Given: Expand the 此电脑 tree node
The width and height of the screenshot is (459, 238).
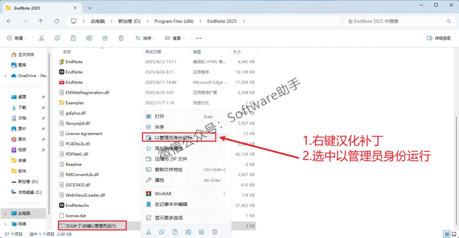Looking at the screenshot, I should coord(5,213).
